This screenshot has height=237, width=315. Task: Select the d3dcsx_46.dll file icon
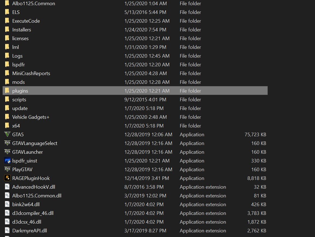point(7,222)
